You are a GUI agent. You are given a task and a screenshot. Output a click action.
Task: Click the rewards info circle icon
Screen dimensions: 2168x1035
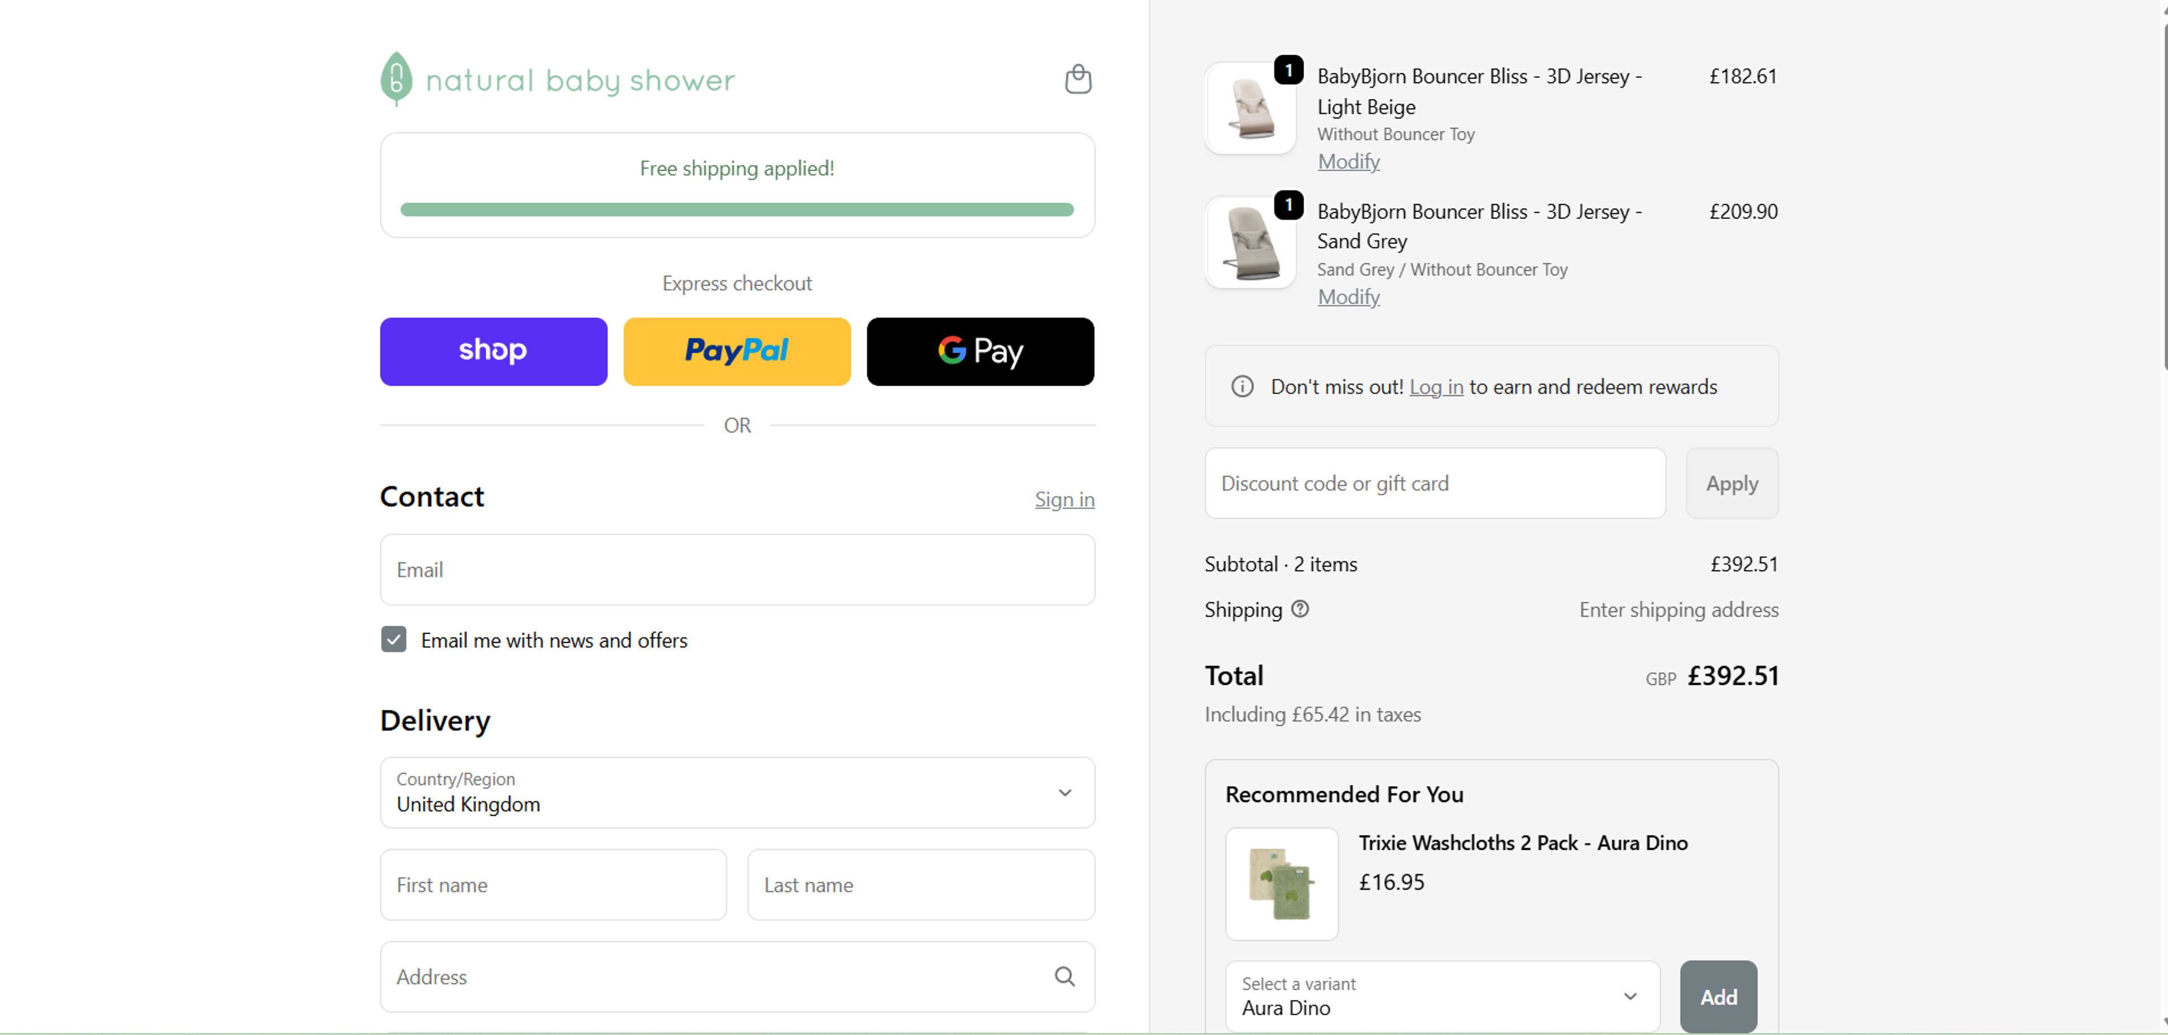pyautogui.click(x=1242, y=386)
